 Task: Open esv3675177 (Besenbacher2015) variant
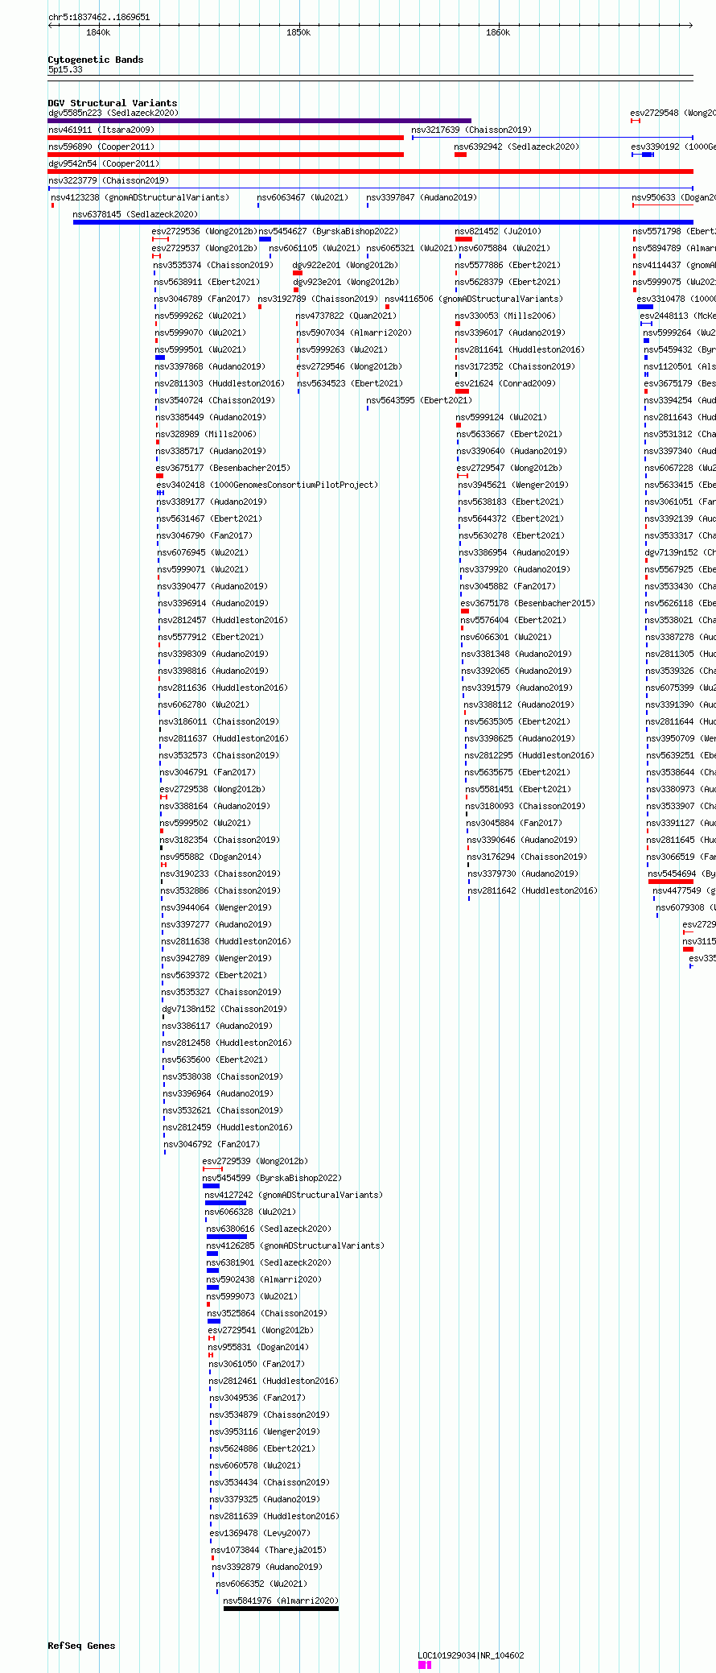(x=223, y=468)
